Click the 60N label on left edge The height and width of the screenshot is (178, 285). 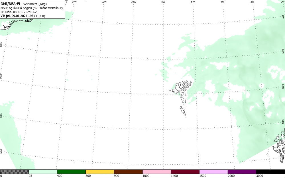point(1,152)
